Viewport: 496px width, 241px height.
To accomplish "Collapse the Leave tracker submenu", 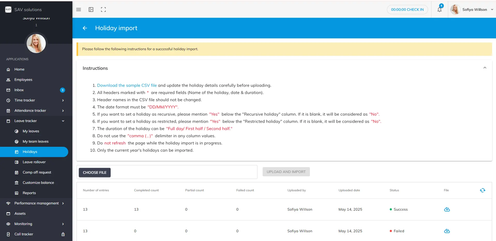I will pos(63,121).
